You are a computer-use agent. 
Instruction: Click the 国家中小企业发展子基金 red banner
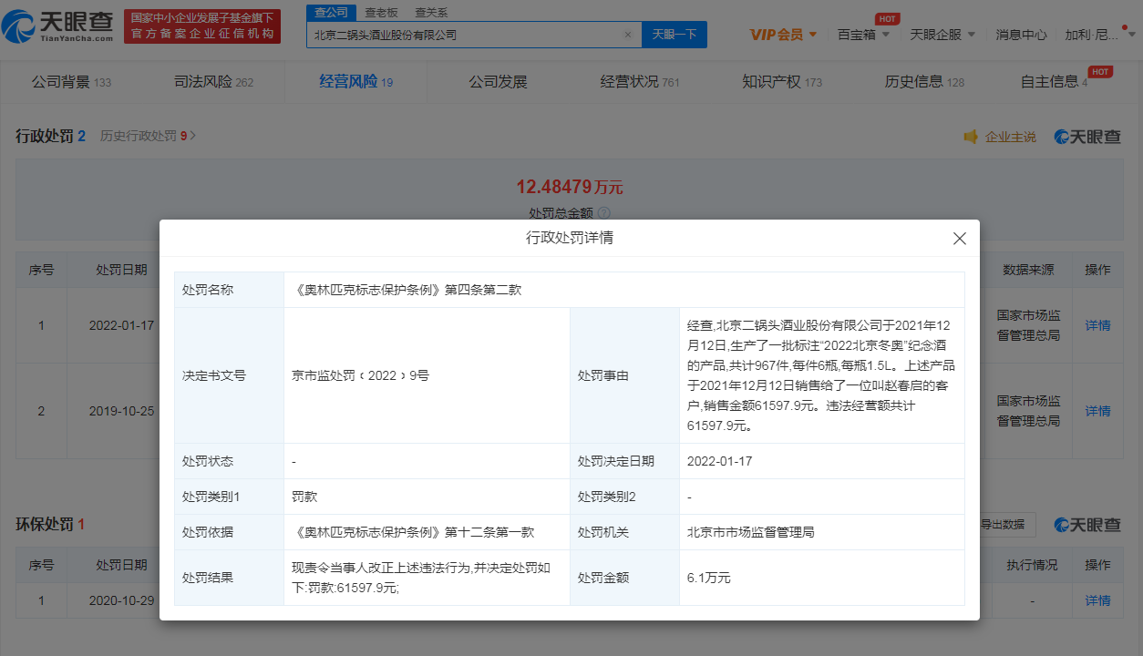pos(201,26)
